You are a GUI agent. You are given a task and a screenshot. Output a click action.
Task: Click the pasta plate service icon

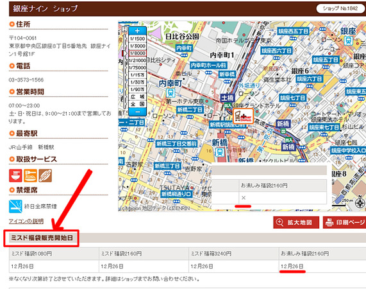coord(30,175)
